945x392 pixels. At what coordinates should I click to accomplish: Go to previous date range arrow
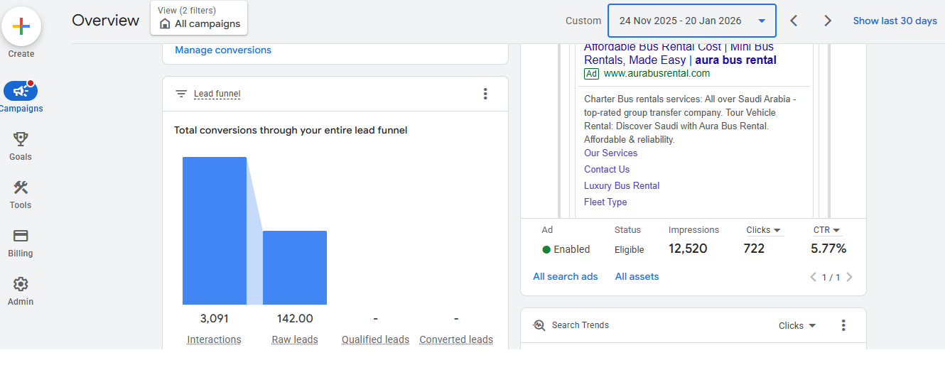point(794,21)
